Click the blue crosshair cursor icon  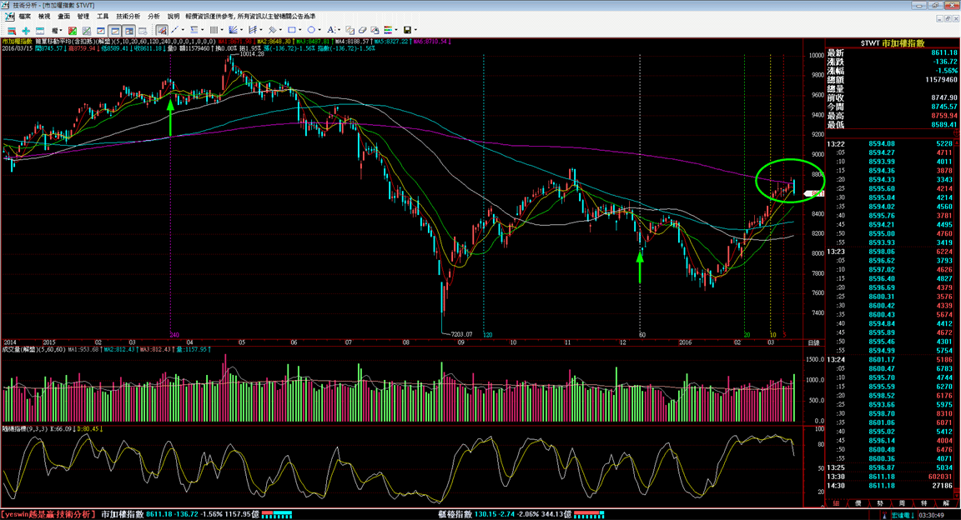point(26,30)
